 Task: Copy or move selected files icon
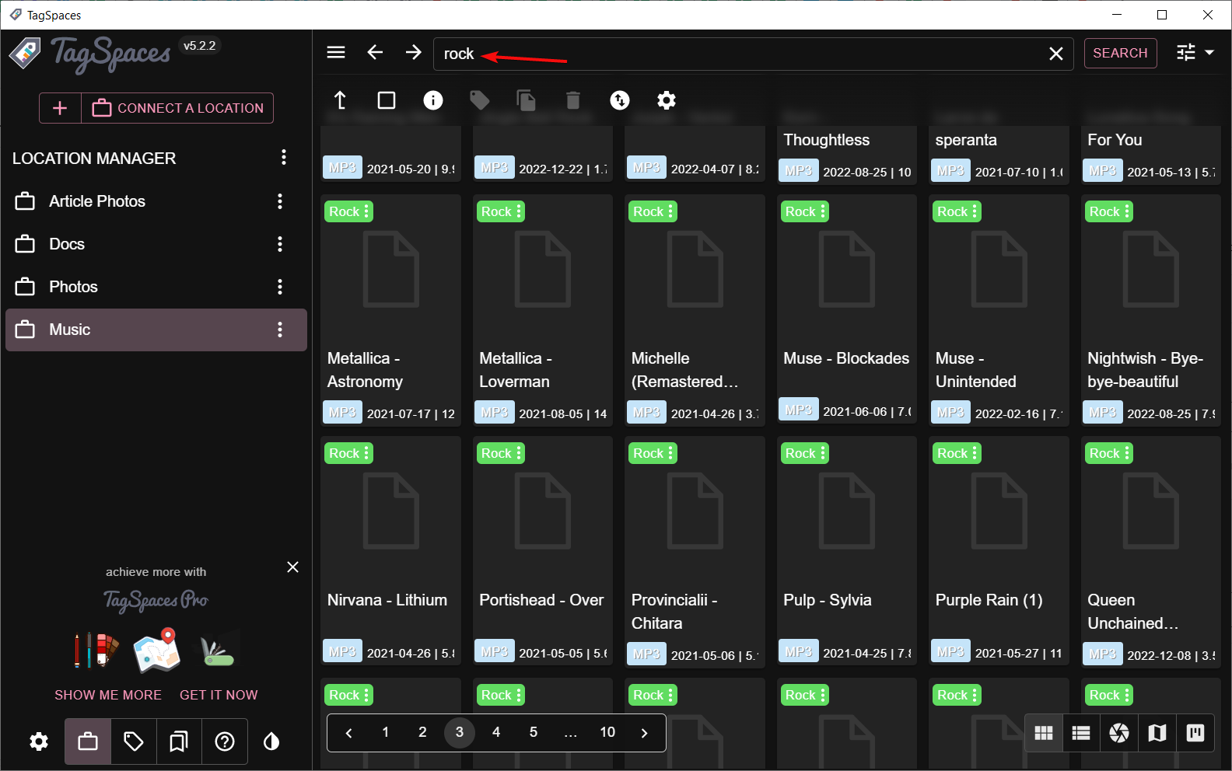(527, 100)
